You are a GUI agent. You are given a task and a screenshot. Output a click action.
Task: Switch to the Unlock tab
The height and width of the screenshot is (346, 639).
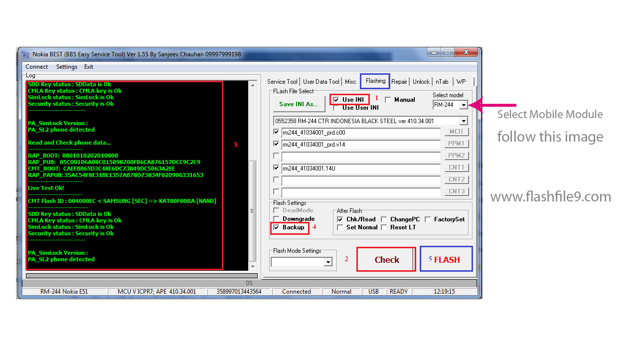[421, 82]
